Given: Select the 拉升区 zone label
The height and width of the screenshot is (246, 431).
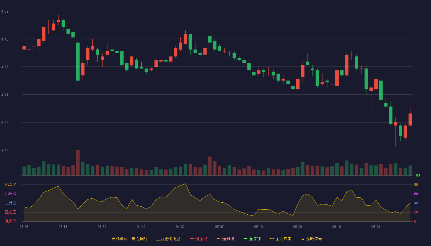Looking at the screenshot, I should (10, 203).
